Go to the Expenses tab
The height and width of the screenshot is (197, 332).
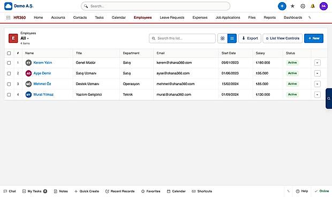(x=200, y=18)
